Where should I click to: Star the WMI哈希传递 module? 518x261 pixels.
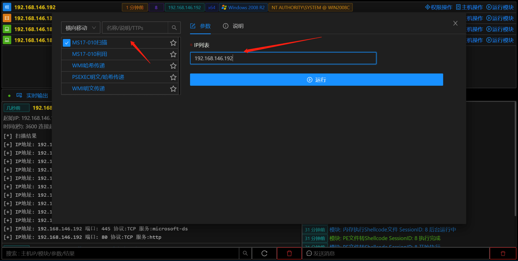173,66
